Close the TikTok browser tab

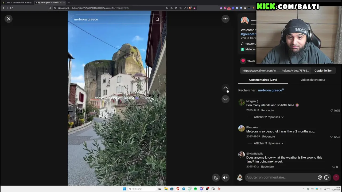point(64,3)
